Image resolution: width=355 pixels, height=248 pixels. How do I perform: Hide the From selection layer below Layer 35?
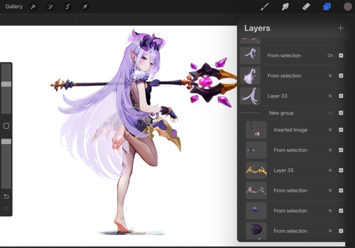tap(341, 190)
